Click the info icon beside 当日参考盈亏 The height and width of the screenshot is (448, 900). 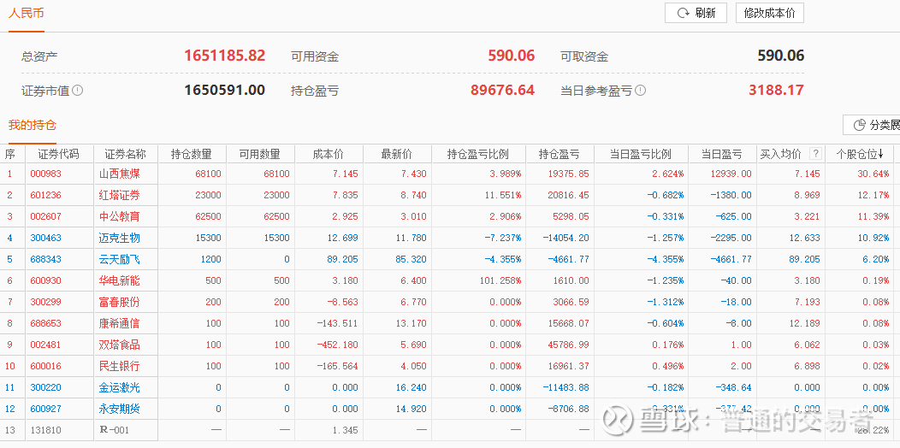641,90
